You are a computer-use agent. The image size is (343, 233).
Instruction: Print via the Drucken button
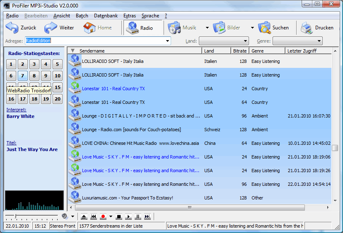317,28
